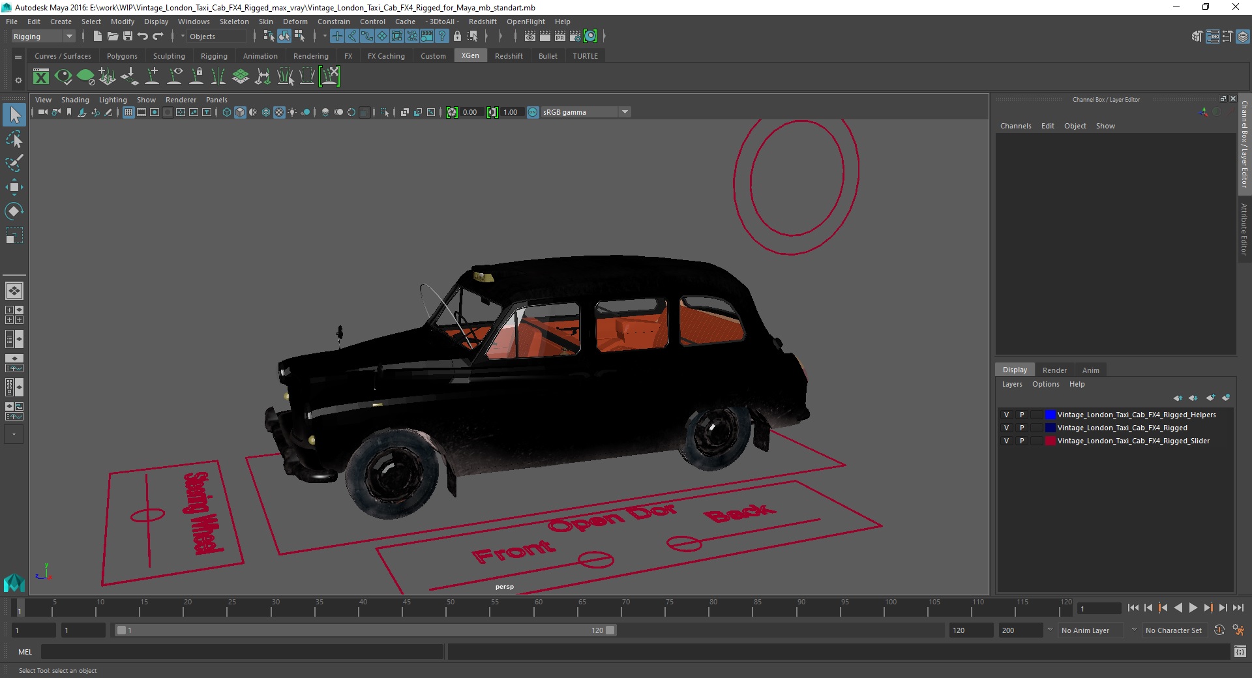1252x678 pixels.
Task: Open the sRGB gamma view transform dropdown
Action: [586, 112]
